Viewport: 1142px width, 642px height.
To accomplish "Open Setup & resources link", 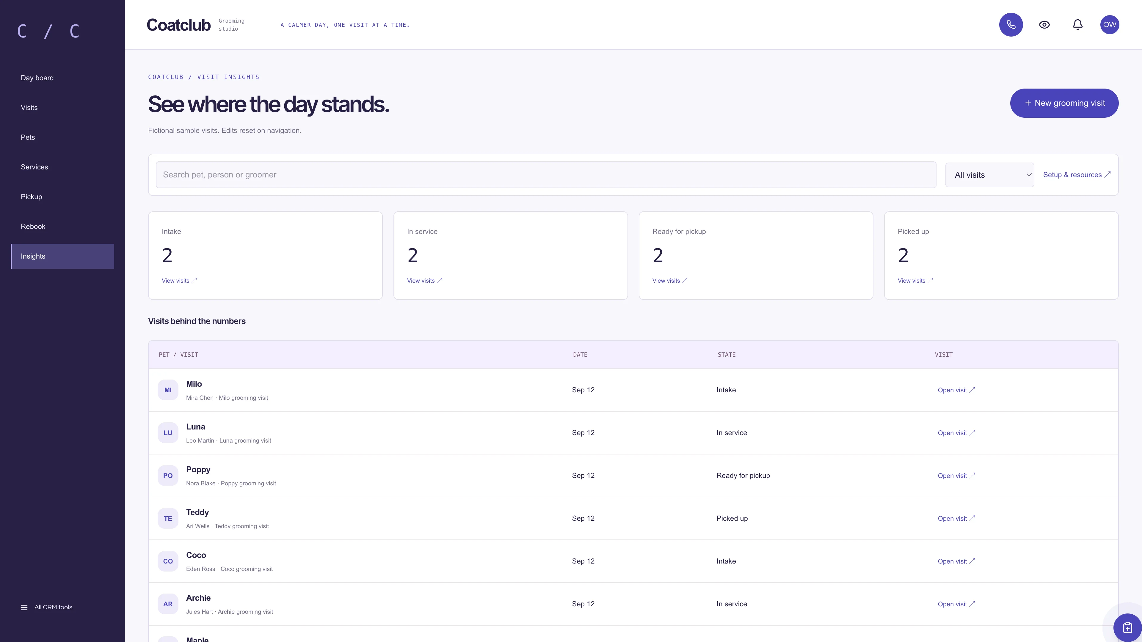I will (x=1076, y=174).
